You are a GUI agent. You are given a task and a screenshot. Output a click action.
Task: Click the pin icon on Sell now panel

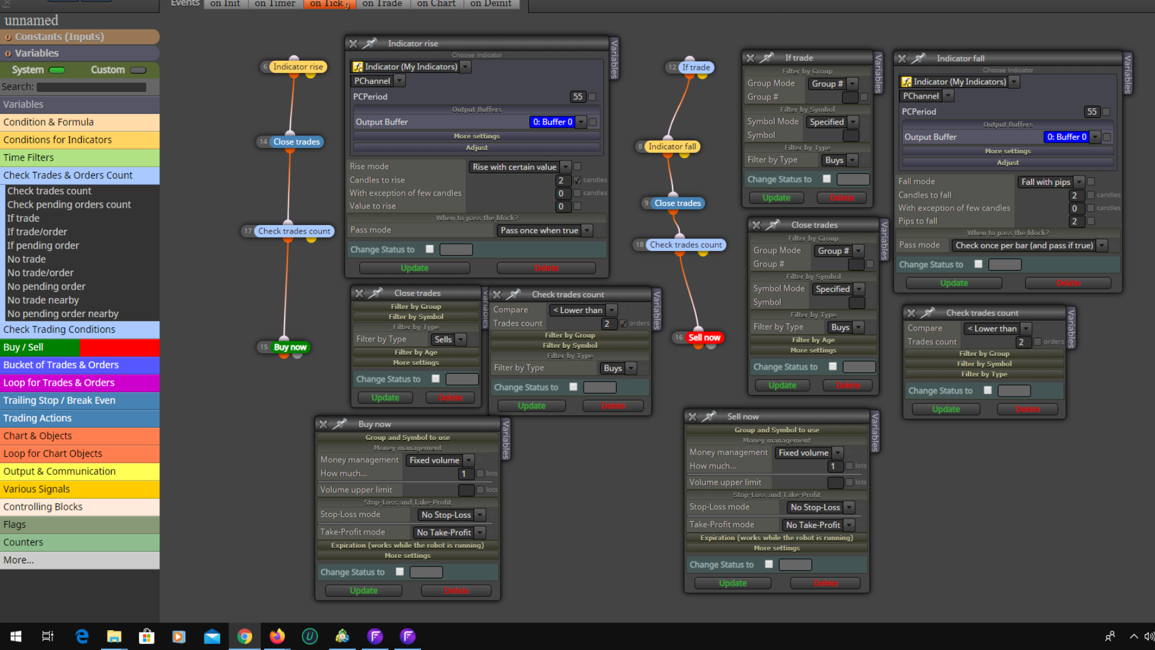[x=709, y=416]
